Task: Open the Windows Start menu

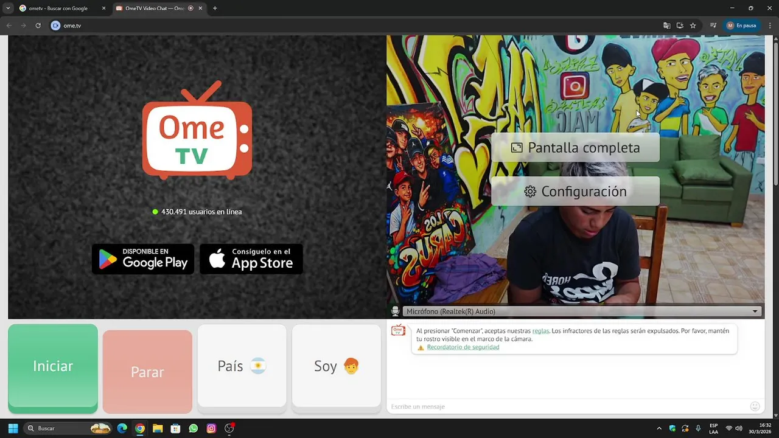Action: (13, 428)
